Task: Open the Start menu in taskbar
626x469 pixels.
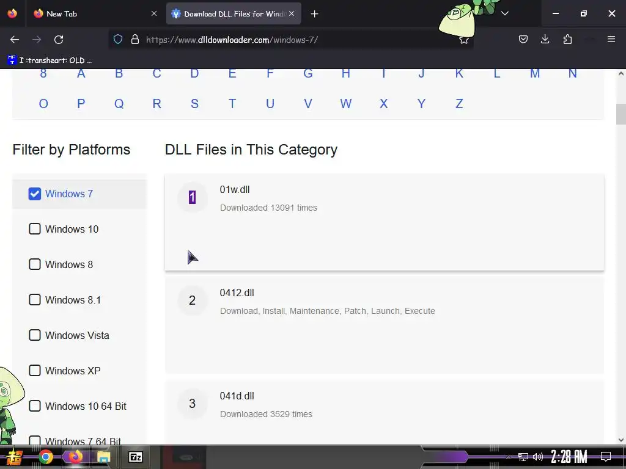Action: click(15, 457)
